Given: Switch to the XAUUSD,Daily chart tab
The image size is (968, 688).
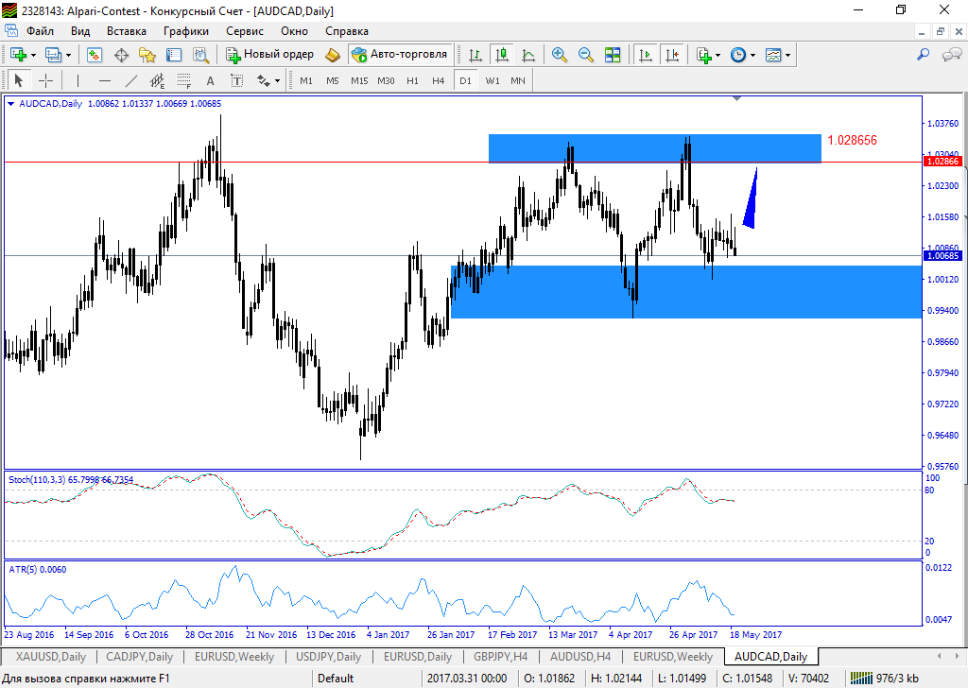Looking at the screenshot, I should (51, 657).
